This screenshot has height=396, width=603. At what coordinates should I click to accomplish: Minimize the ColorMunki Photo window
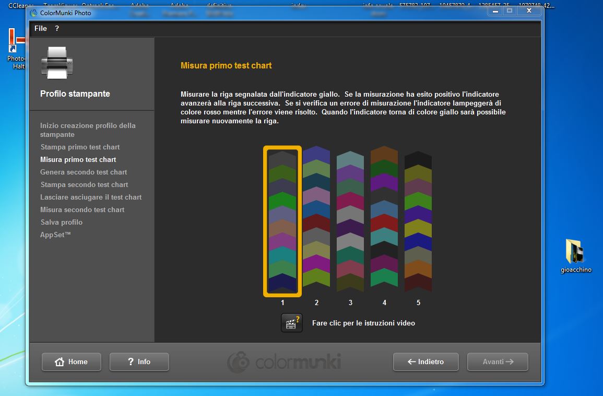pyautogui.click(x=495, y=11)
